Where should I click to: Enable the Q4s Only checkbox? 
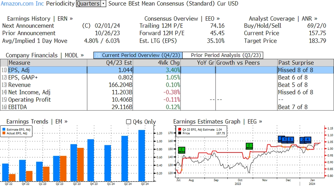129,122
